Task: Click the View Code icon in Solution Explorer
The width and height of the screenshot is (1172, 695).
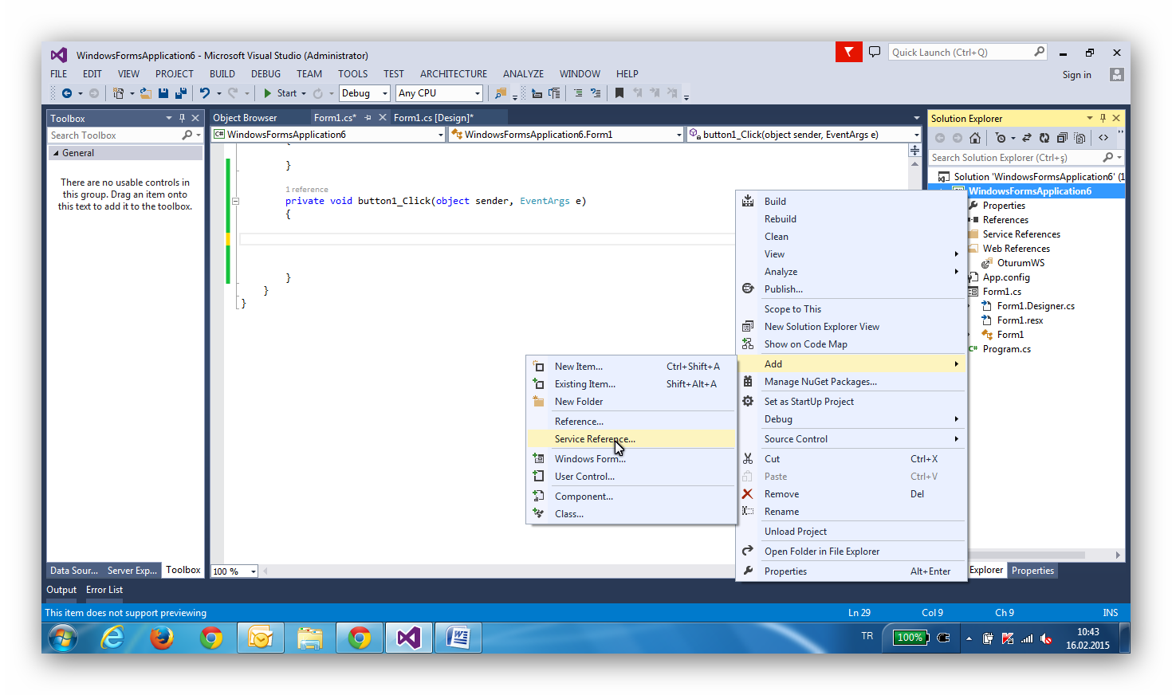Action: 1103,137
